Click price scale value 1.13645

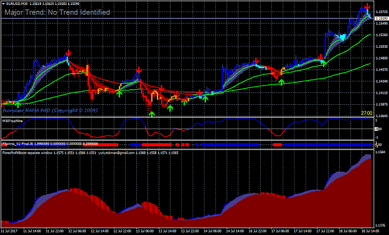coord(382,116)
